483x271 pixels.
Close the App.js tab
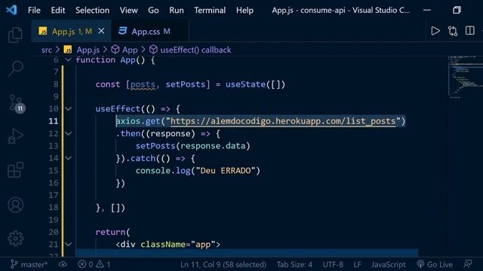coord(101,31)
